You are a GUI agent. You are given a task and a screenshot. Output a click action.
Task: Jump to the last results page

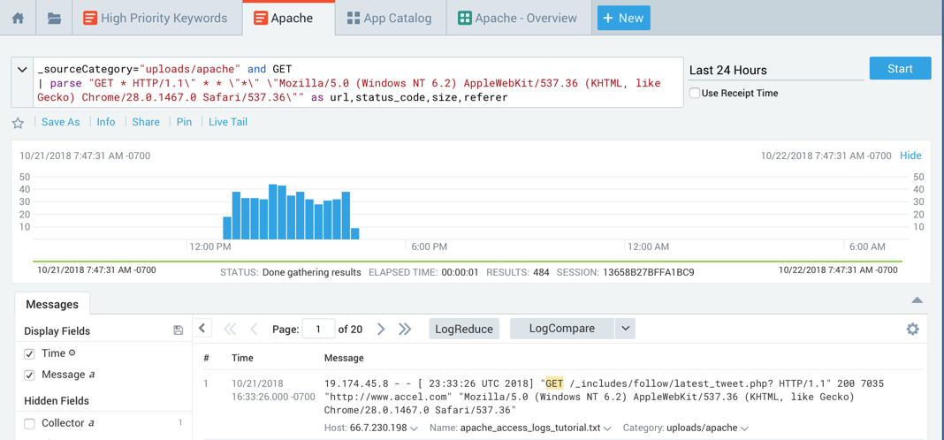[405, 329]
